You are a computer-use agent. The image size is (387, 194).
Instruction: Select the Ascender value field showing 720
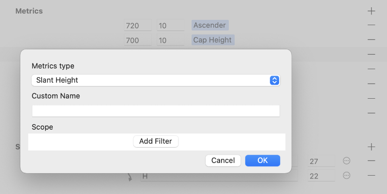pos(137,25)
